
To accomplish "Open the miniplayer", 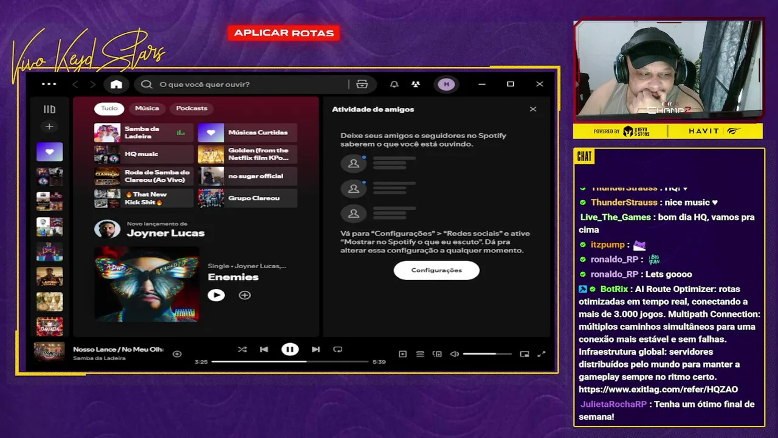I will (x=525, y=354).
